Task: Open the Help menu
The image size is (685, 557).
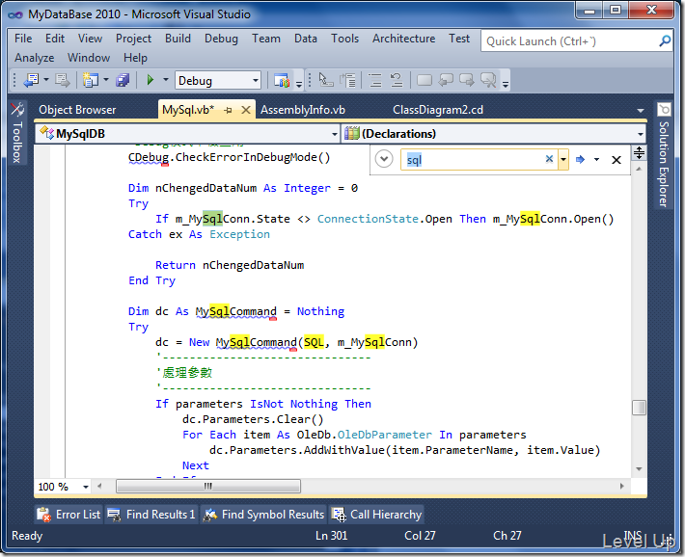Action: tap(135, 58)
